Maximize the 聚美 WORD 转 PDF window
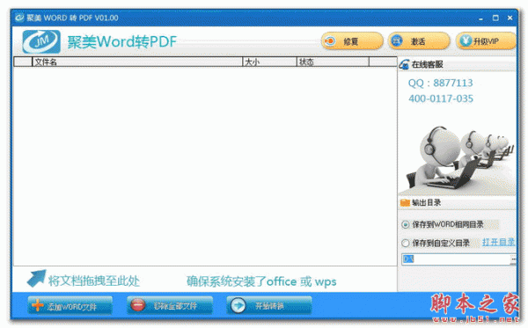The width and height of the screenshot is (528, 328). click(x=495, y=18)
